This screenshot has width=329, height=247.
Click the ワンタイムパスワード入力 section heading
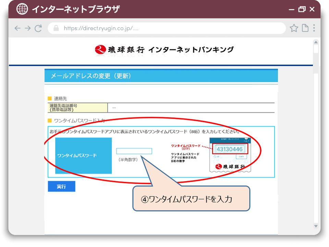coord(80,121)
